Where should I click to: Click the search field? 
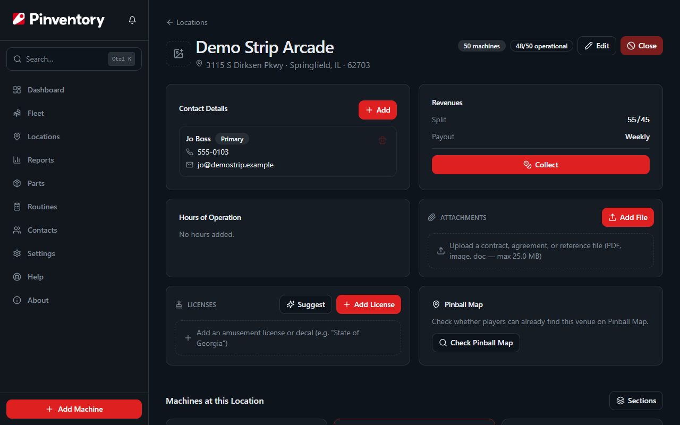coord(74,59)
